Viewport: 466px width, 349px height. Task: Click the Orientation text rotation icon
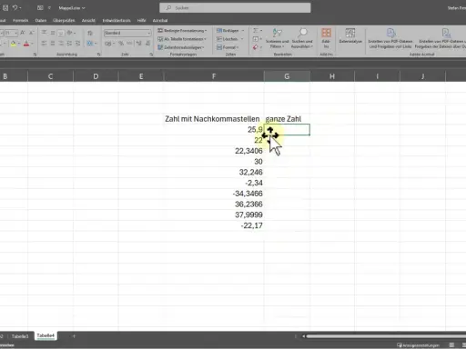[69, 33]
